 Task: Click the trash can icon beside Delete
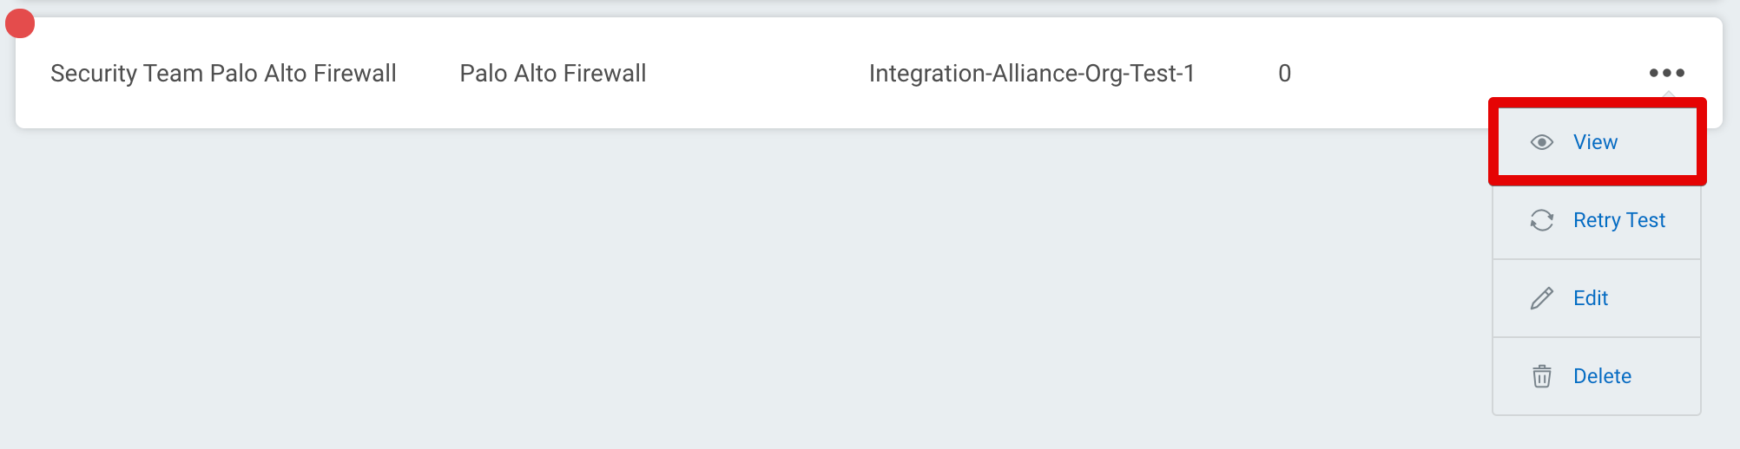coord(1541,376)
